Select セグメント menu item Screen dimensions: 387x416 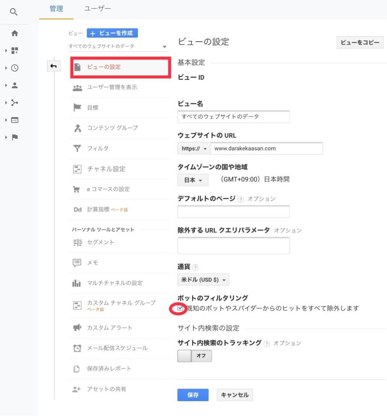coord(119,242)
